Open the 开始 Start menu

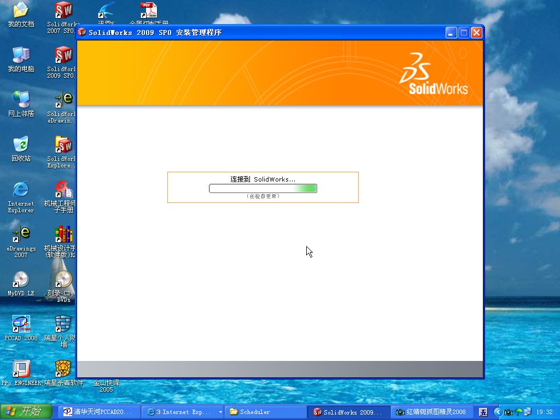[26, 412]
